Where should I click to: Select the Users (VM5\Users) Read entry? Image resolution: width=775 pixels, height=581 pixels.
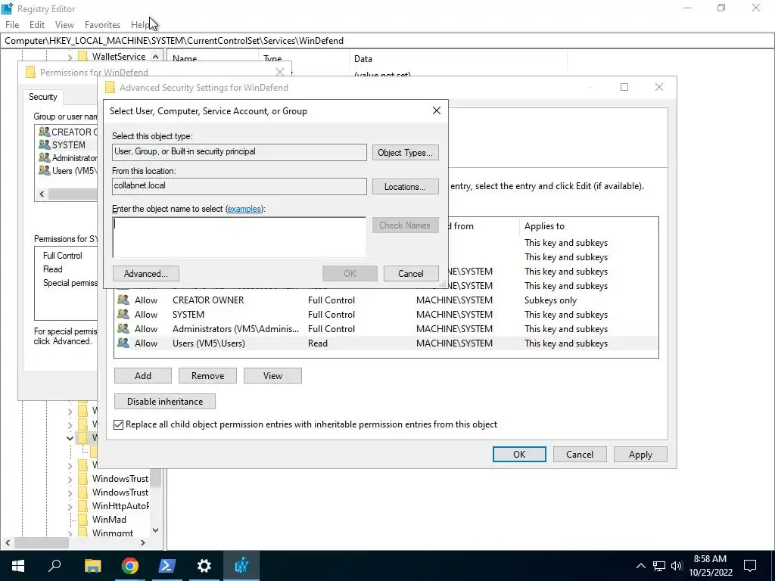[x=386, y=343]
